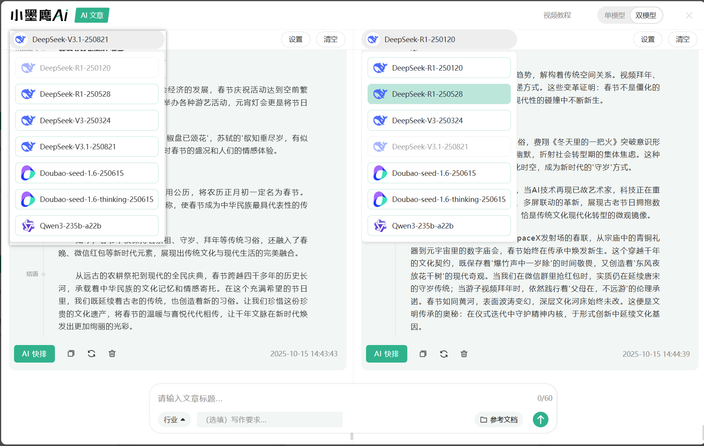The image size is (704, 446).
Task: Select DeepSeek-R1-250528 in right model list
Action: (439, 94)
